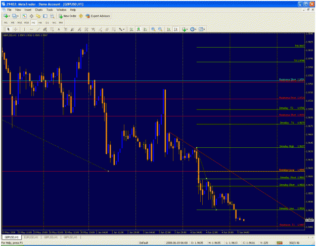Switch chart to Line Chart style
316x246 pixels.
click(x=145, y=29)
